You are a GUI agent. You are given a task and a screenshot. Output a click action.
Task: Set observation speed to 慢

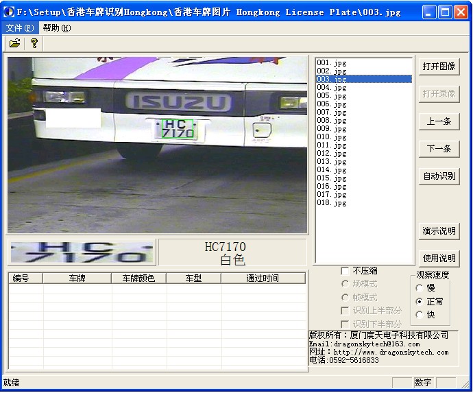tap(425, 288)
